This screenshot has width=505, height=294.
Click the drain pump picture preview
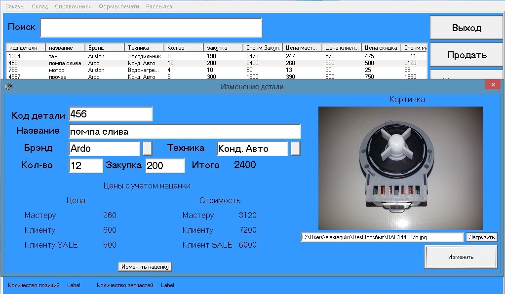click(400, 168)
